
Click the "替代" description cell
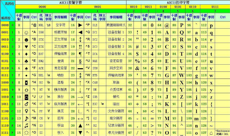click(x=116, y=97)
